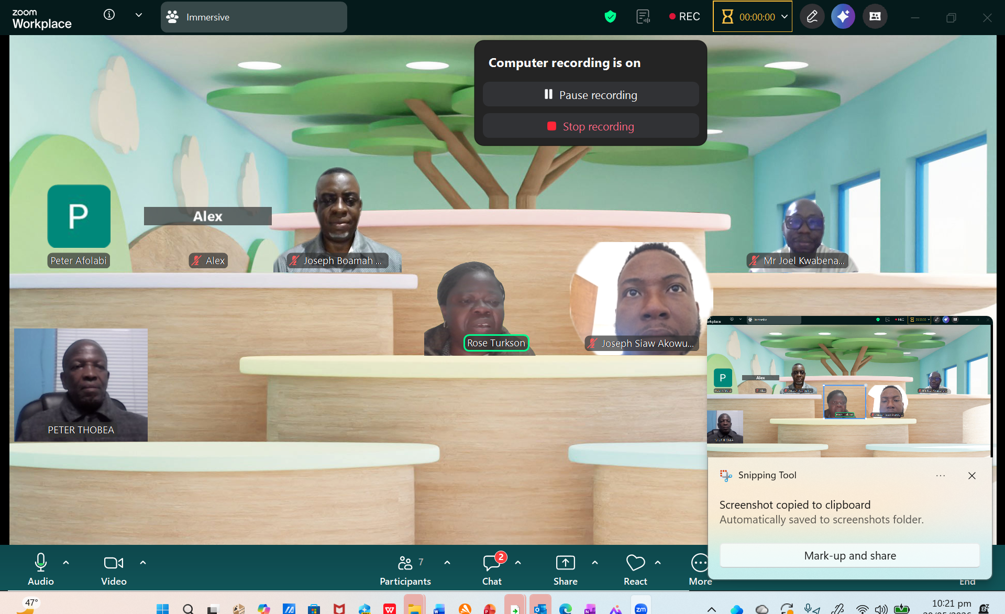
Task: Open the annotate pencil tool
Action: (x=812, y=17)
